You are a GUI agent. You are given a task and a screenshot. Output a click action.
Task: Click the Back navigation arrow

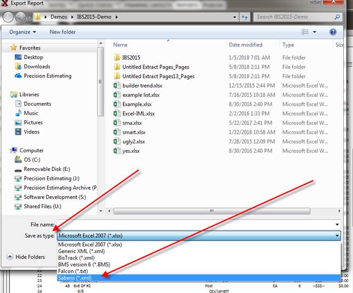click(x=9, y=18)
